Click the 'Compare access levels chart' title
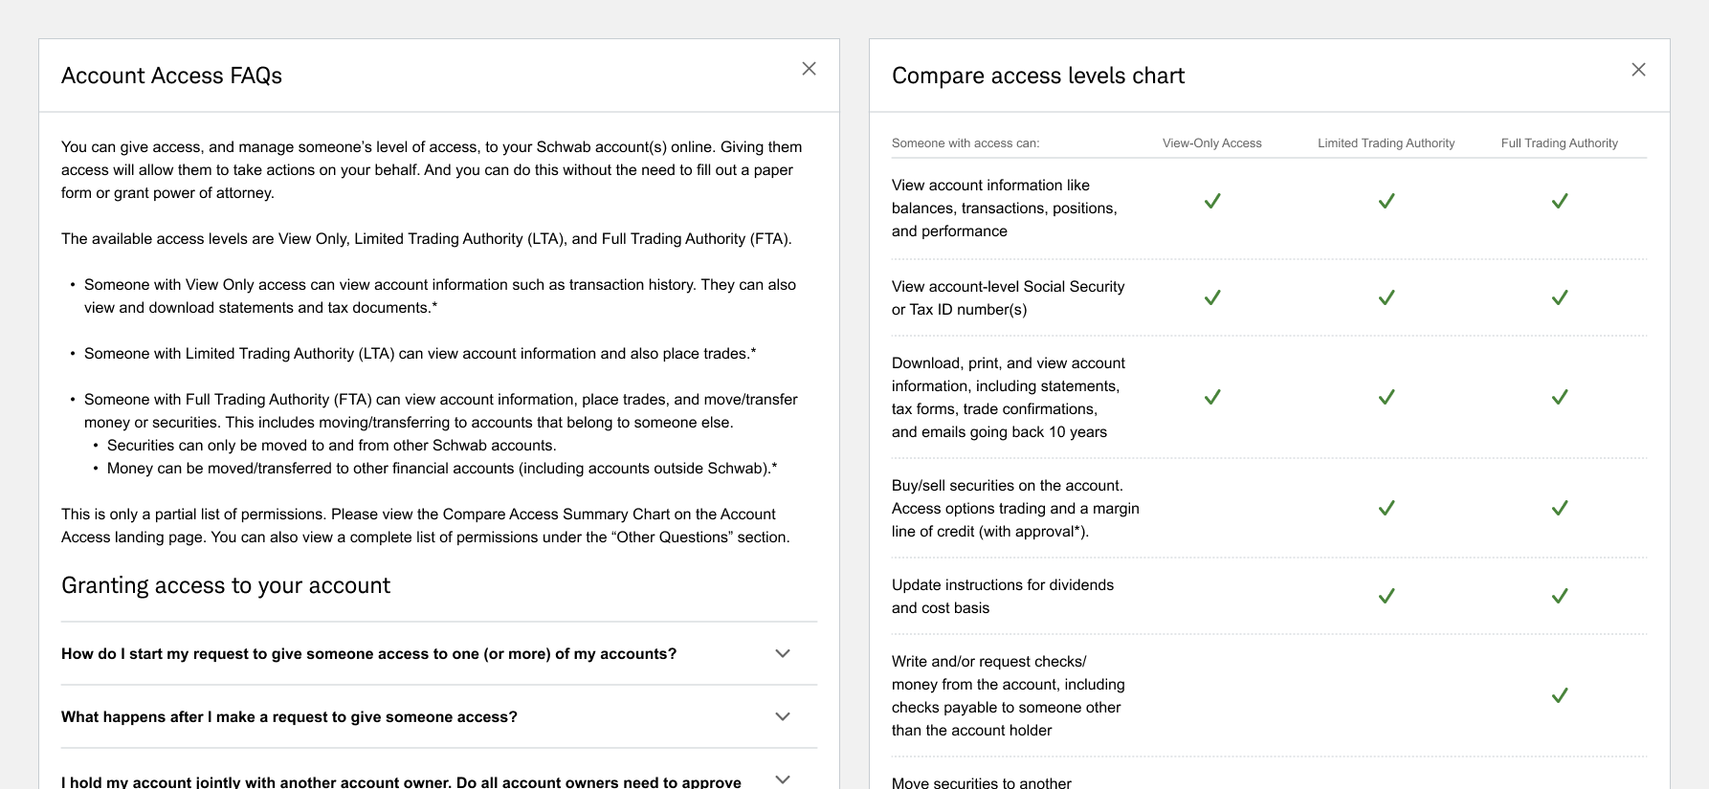Viewport: 1709px width, 789px height. (x=1037, y=76)
